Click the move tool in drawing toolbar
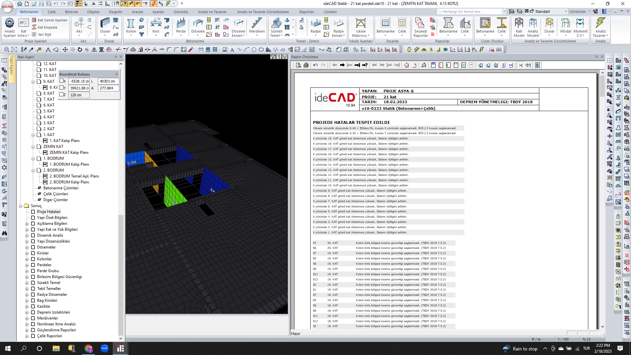631x355 pixels. (65, 50)
